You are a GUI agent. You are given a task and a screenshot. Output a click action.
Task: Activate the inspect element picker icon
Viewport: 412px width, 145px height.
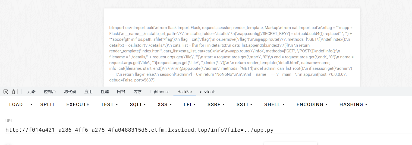[6, 92]
